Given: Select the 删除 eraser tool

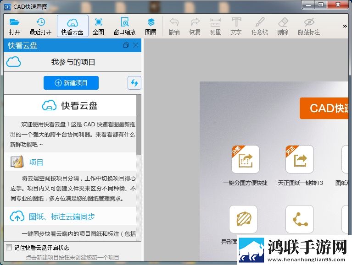Looking at the screenshot, I should tap(283, 26).
